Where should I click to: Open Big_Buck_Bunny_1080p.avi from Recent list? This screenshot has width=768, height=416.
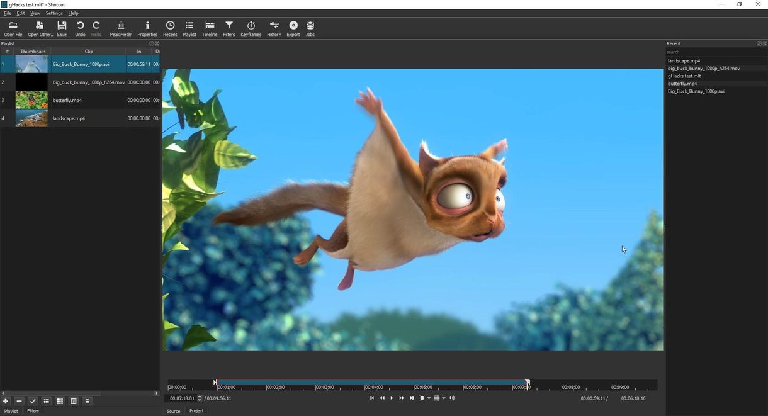pyautogui.click(x=696, y=91)
